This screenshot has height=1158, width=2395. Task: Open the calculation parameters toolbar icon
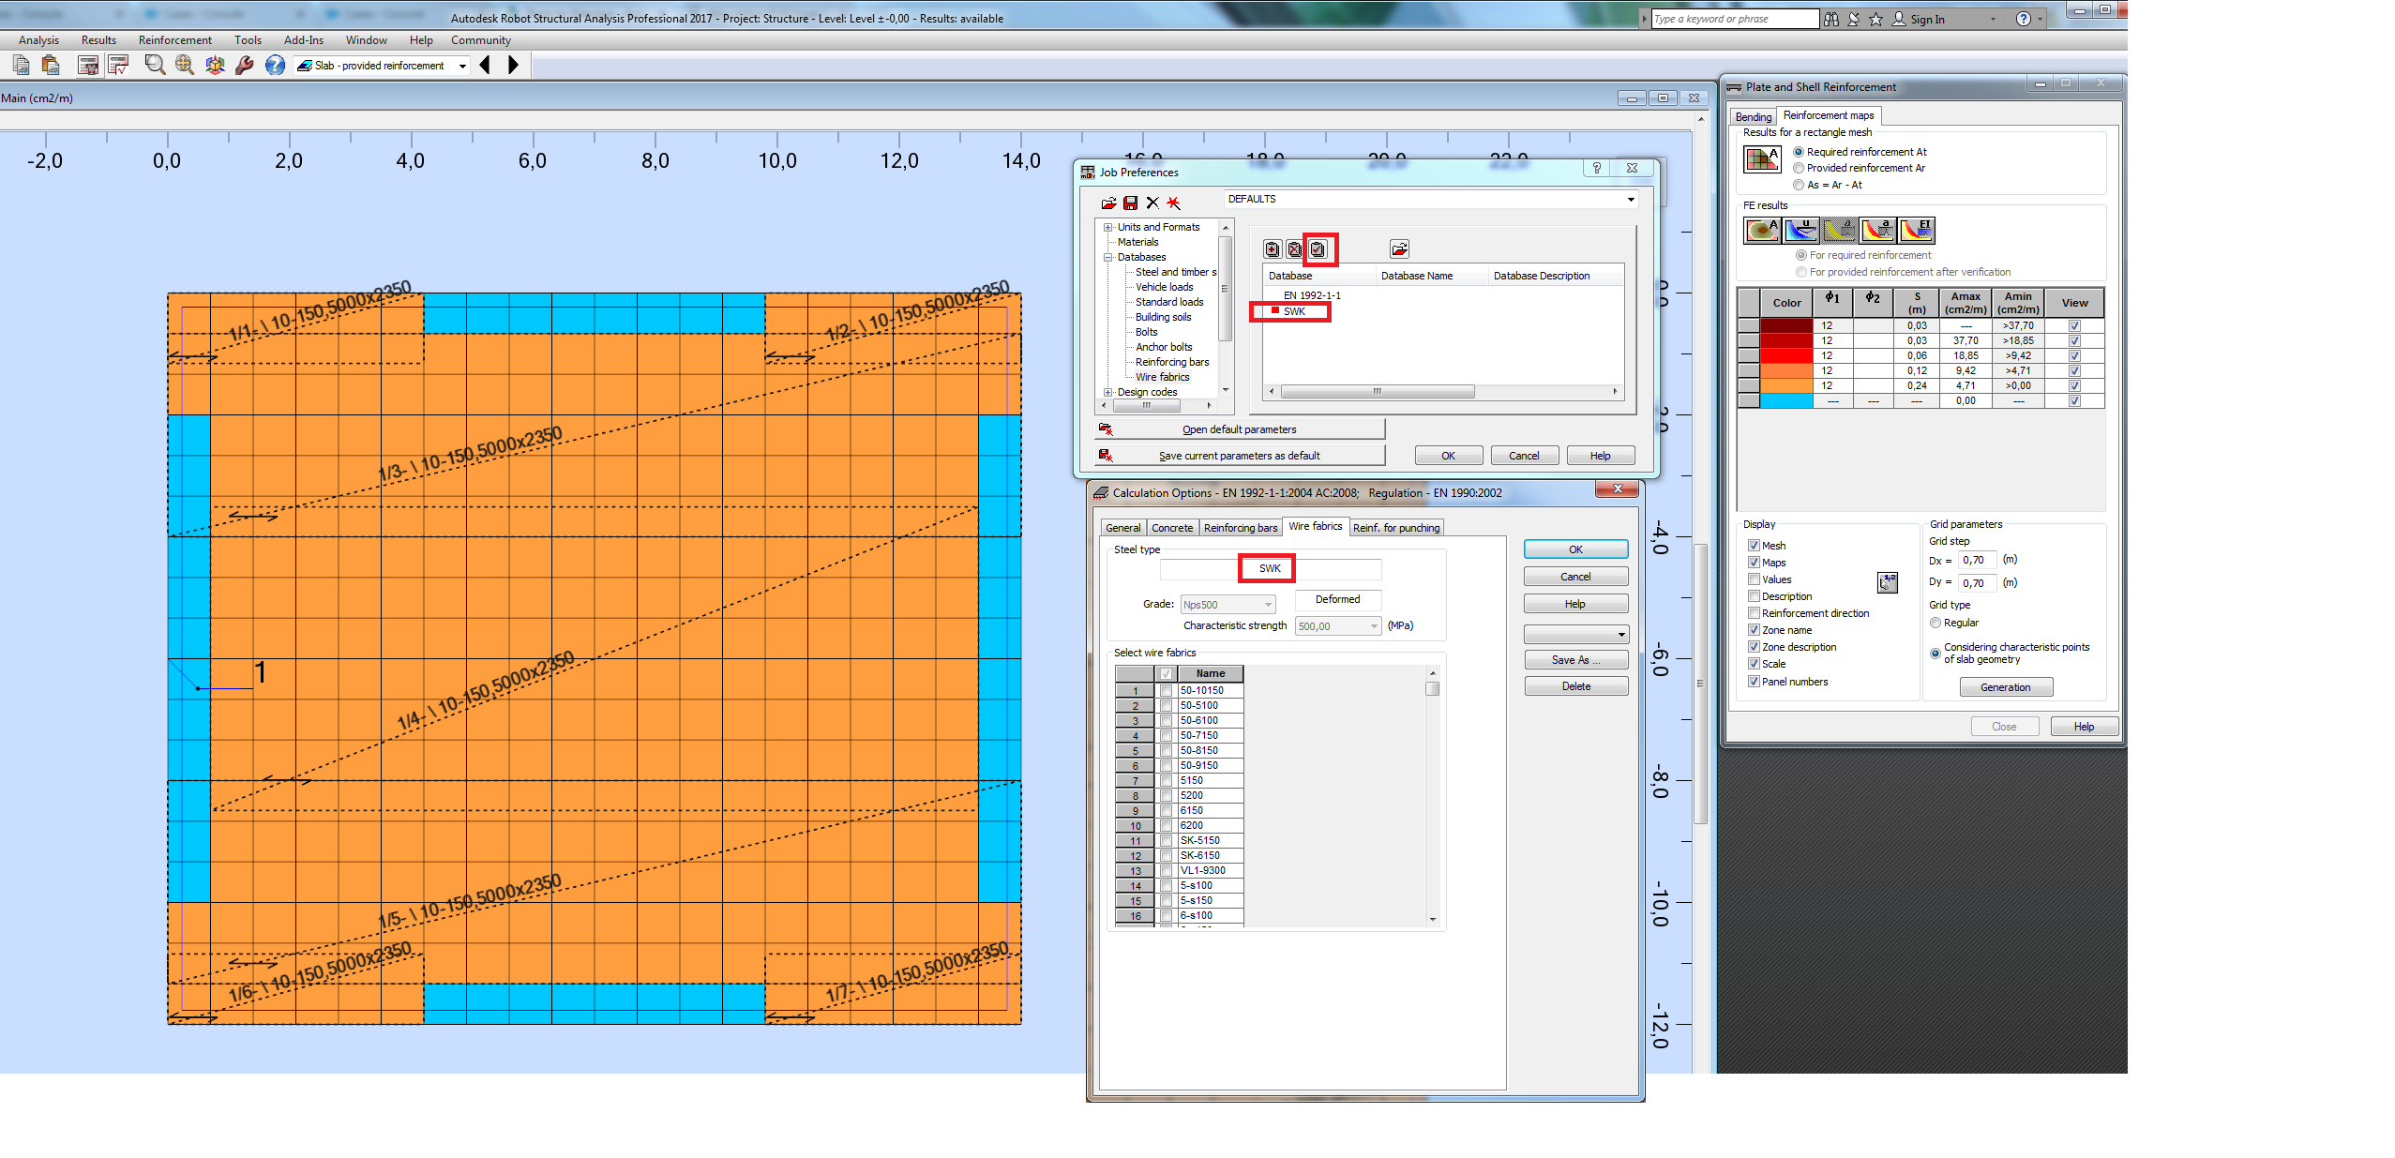[x=87, y=65]
